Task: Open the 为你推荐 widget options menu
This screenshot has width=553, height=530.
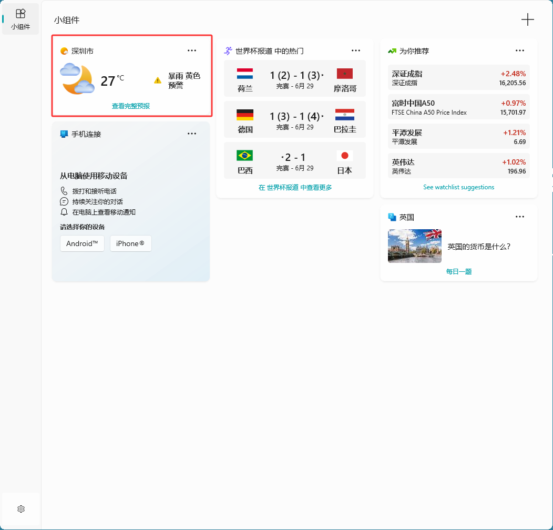Action: pos(520,50)
